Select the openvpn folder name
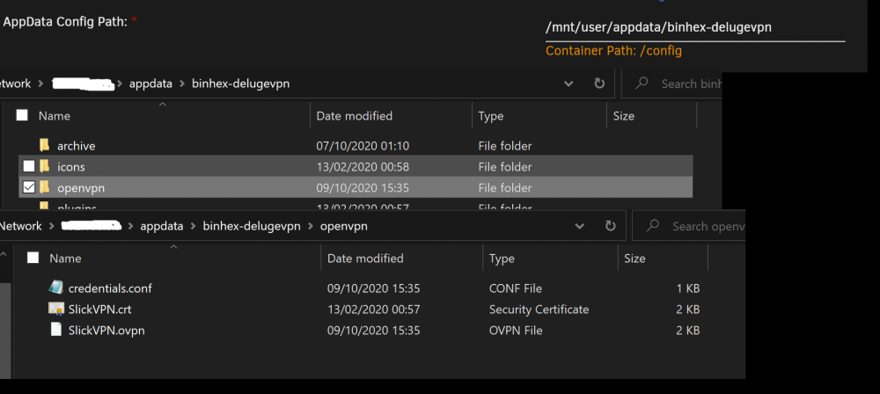The width and height of the screenshot is (880, 394). (x=81, y=187)
